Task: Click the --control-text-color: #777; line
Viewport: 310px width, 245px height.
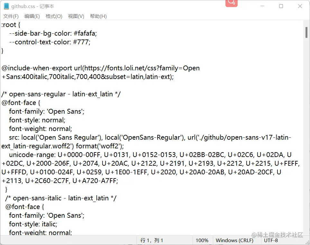Action: (50, 42)
